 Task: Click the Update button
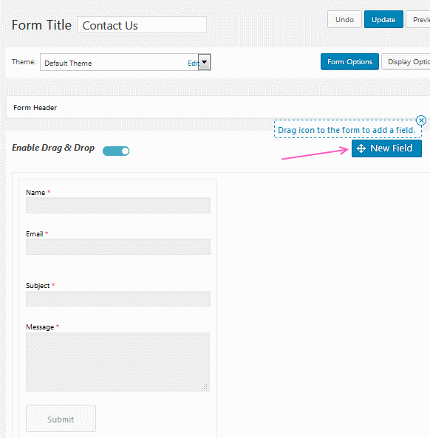point(383,19)
